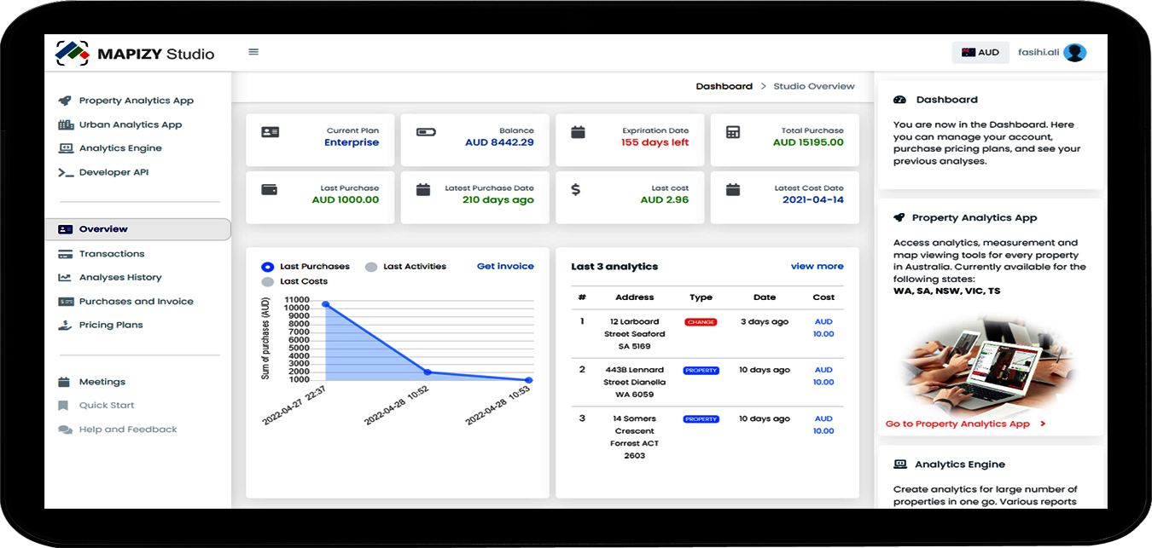Screen dimensions: 1152x548
Task: Click the PROPERTY badge for Somers Crescent
Action: [x=701, y=419]
